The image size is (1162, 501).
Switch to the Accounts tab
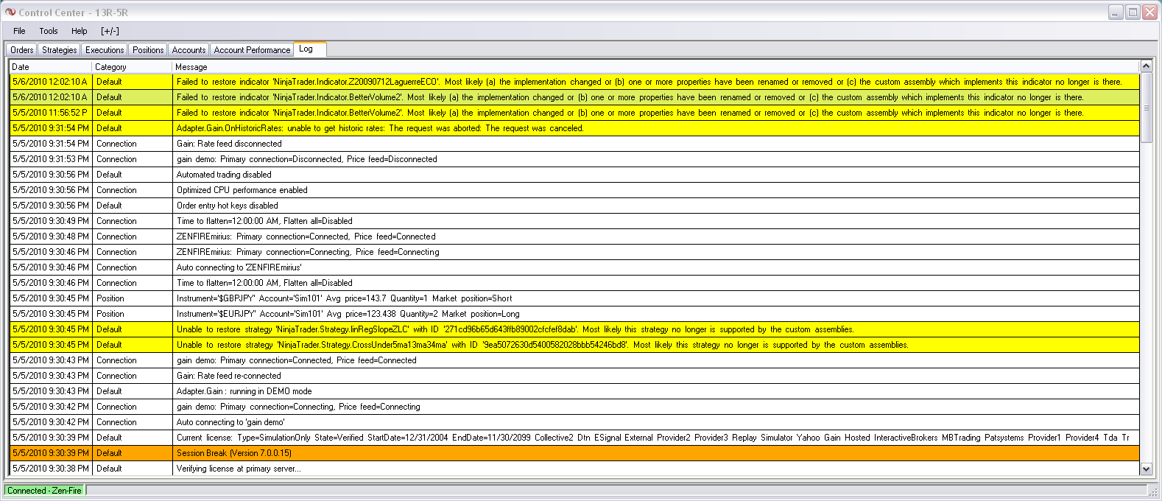pos(189,50)
